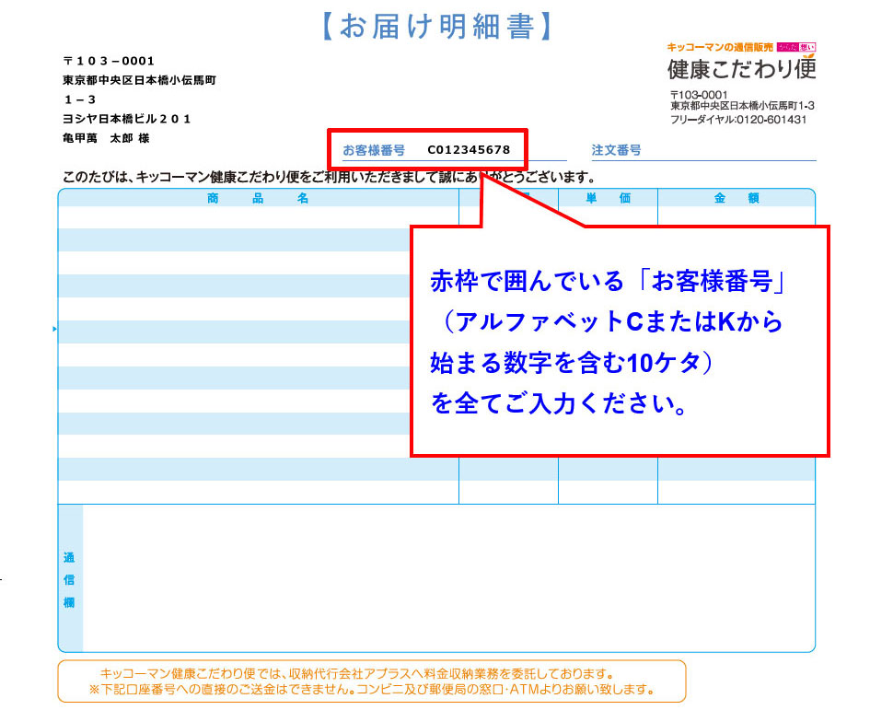The height and width of the screenshot is (710, 870).
Task: Click the 注文番号 label
Action: pyautogui.click(x=617, y=150)
